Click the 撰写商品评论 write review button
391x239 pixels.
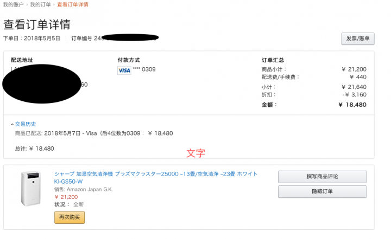[322, 177]
